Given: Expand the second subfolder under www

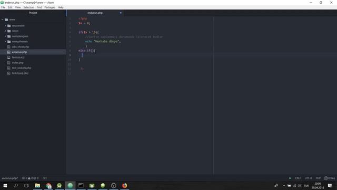Looking at the screenshot, I should [5, 31].
